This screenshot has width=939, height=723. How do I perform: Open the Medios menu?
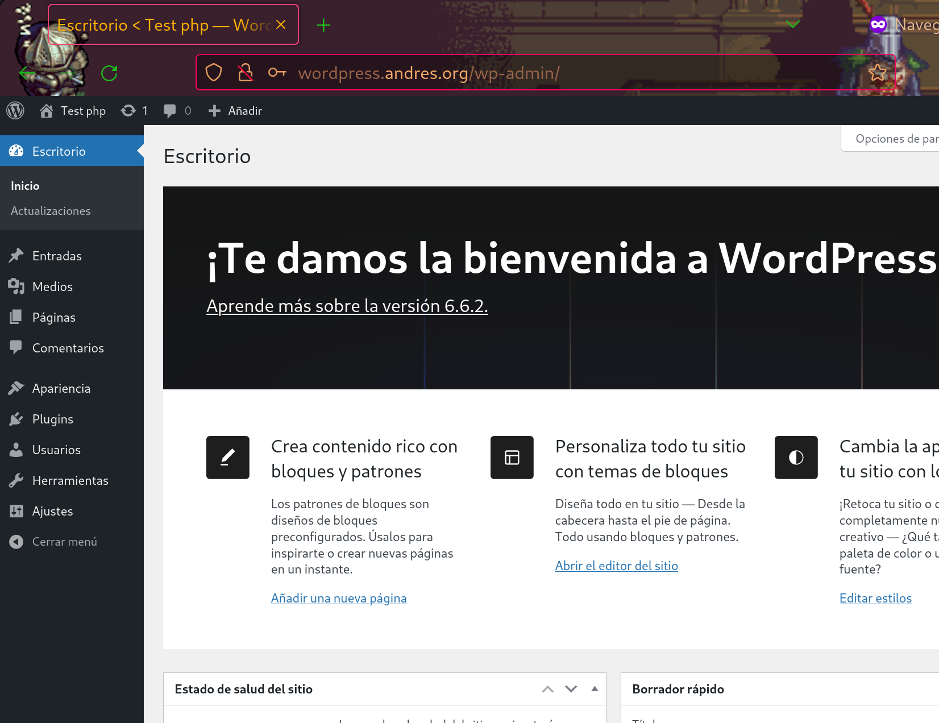pos(72,286)
